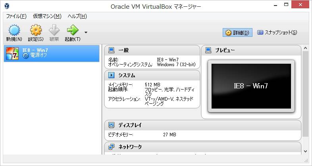Click the details pane scroll-up arrow

tap(305, 48)
